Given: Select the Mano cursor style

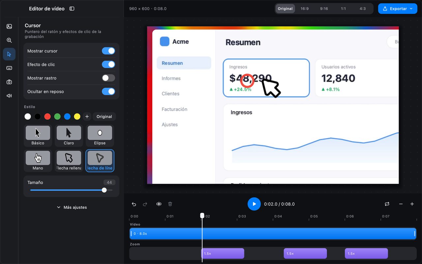Looking at the screenshot, I should pos(38,161).
